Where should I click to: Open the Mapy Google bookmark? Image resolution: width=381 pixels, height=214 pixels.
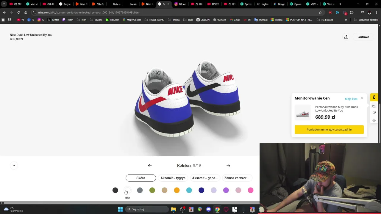pos(132,20)
